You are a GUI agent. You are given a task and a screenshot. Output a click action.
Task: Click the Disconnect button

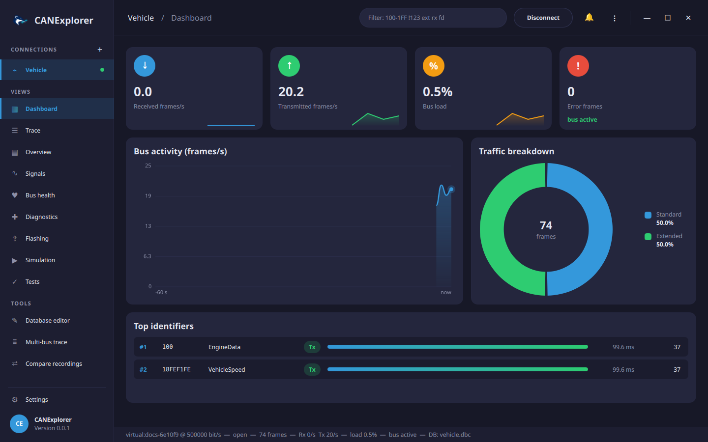click(x=543, y=18)
